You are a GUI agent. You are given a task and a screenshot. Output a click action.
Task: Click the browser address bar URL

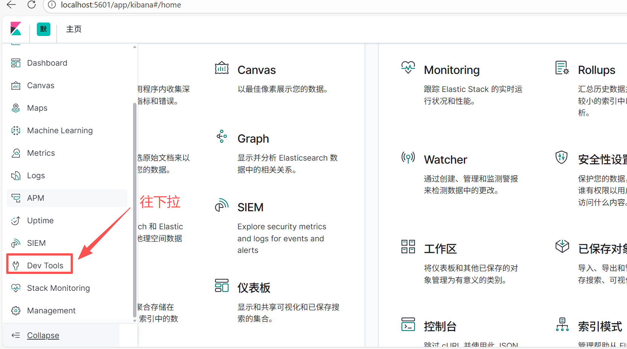121,5
